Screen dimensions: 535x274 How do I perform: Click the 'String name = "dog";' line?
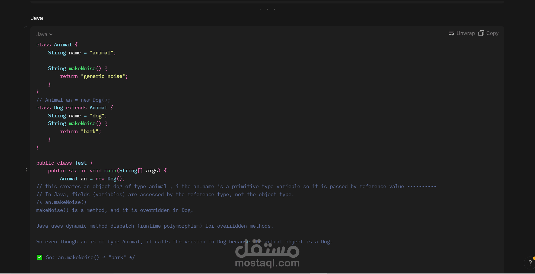(x=77, y=116)
